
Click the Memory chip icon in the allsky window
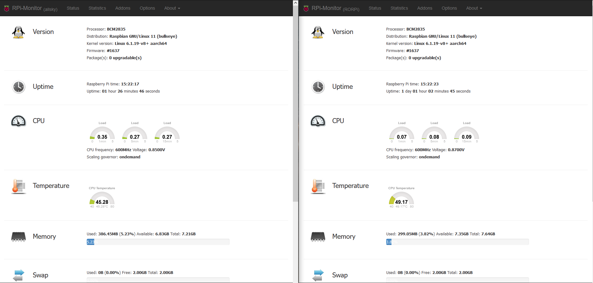coord(18,237)
